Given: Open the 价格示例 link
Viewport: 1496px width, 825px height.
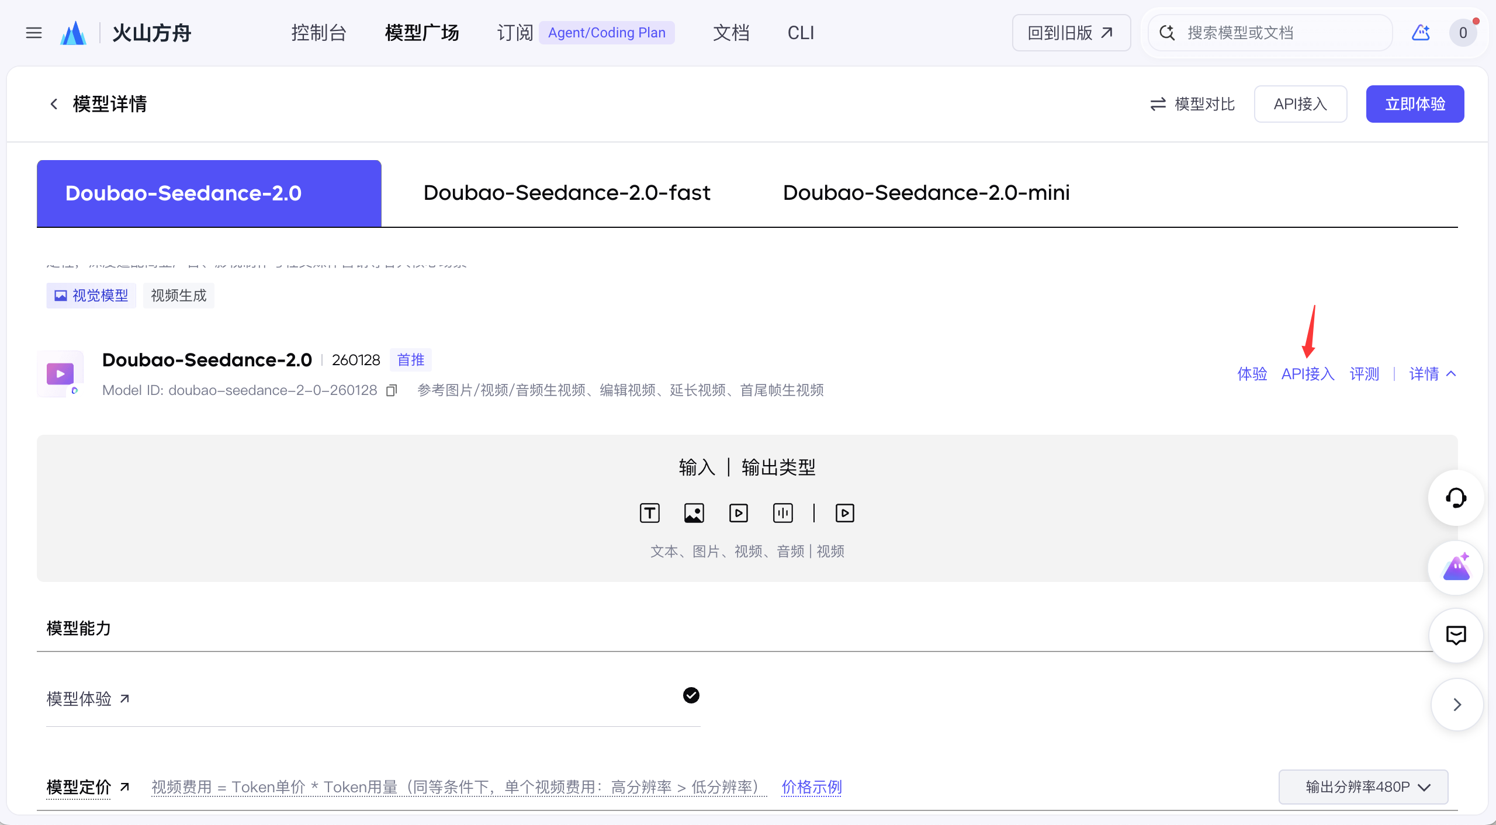Looking at the screenshot, I should (x=812, y=787).
